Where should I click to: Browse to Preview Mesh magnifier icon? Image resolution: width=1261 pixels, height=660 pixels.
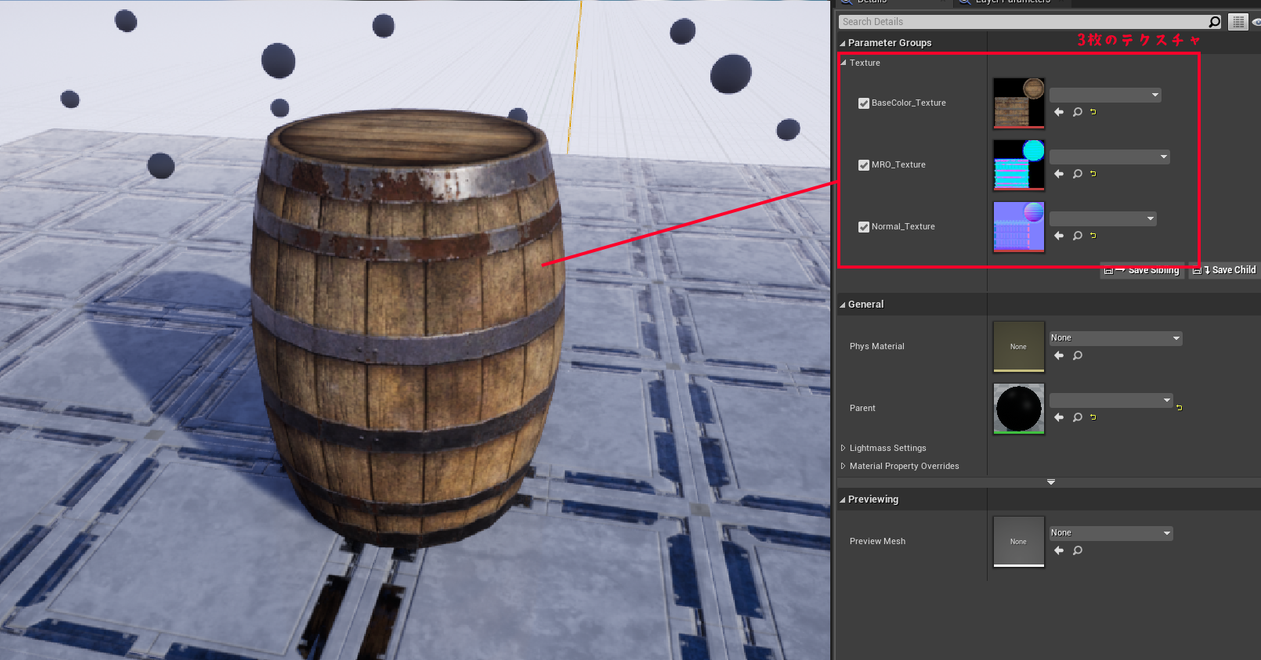pos(1078,550)
